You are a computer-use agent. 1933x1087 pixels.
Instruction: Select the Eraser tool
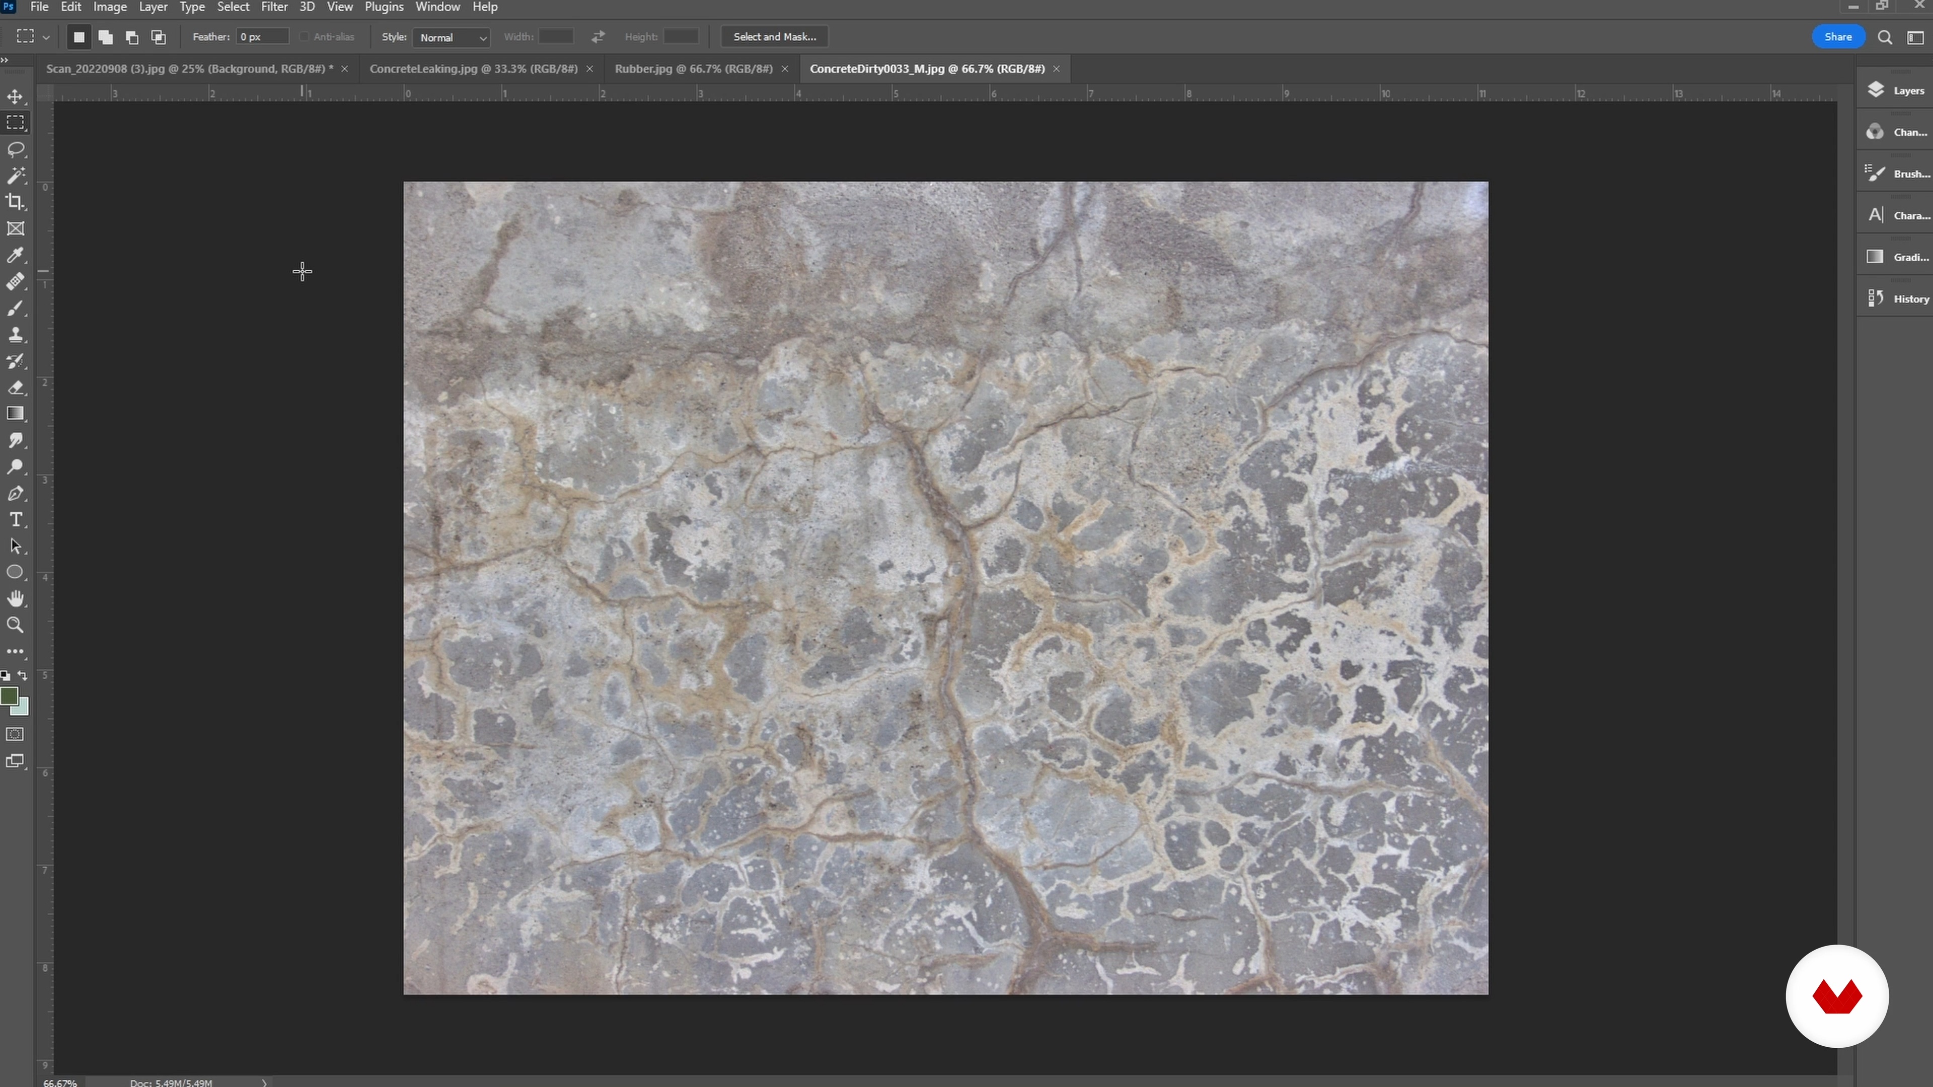click(x=15, y=388)
